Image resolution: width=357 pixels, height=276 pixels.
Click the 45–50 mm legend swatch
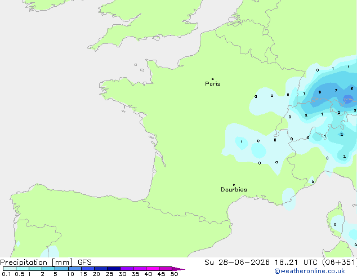click(166, 269)
